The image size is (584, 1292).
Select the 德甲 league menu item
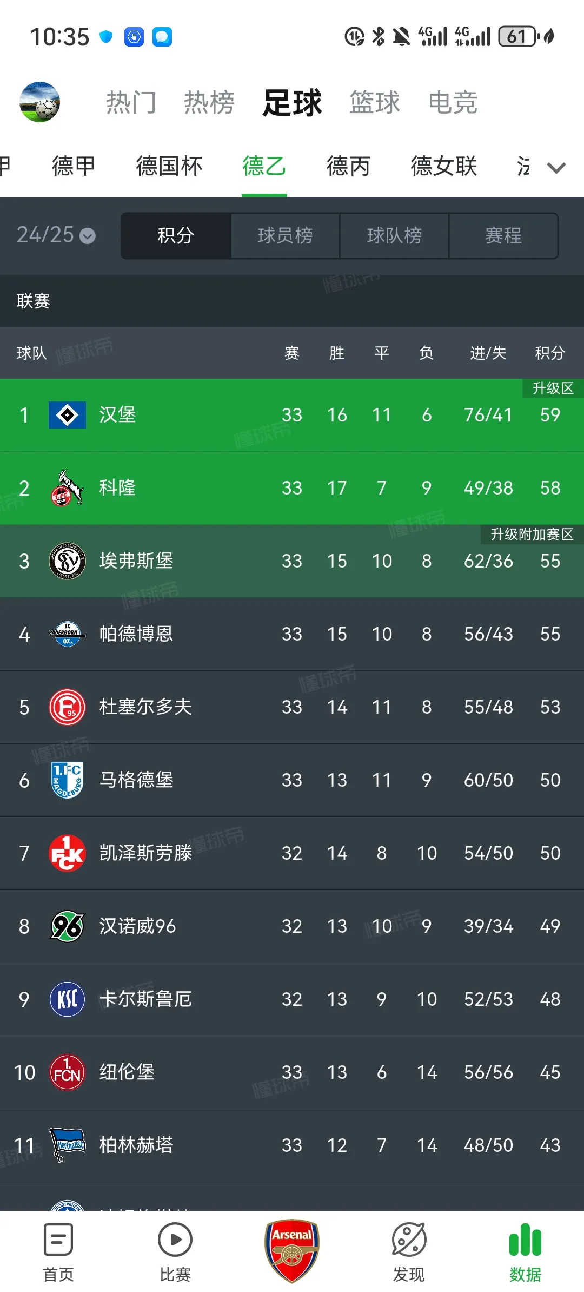point(73,166)
